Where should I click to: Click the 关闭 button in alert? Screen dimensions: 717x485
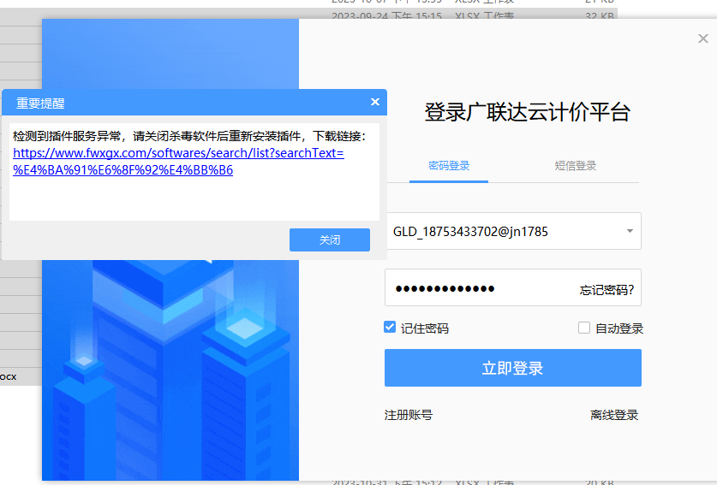pyautogui.click(x=329, y=240)
